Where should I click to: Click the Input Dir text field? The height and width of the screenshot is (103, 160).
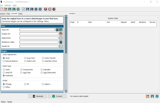37,30
